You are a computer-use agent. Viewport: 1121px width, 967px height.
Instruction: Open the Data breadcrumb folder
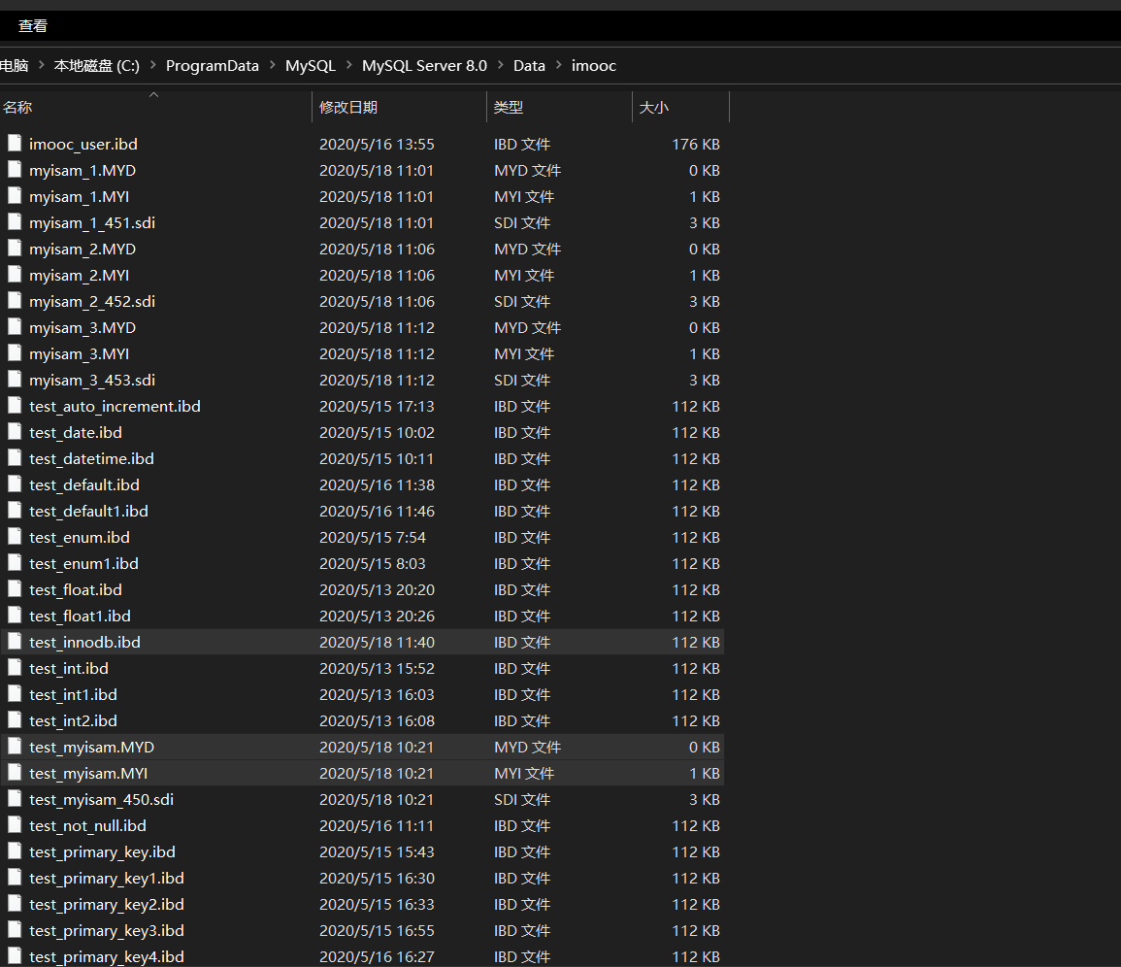pos(529,66)
